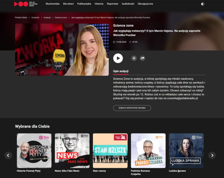The image size is (224, 178).
Task: Add episode to playlist with plus icon
Action: 134,58
